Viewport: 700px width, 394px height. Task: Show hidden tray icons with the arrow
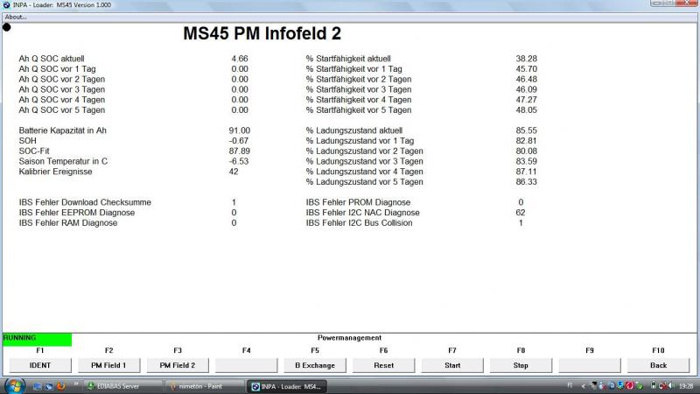583,385
